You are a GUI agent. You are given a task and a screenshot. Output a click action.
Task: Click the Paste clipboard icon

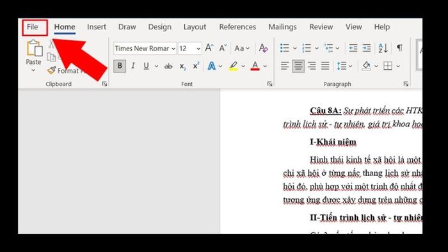click(x=35, y=48)
